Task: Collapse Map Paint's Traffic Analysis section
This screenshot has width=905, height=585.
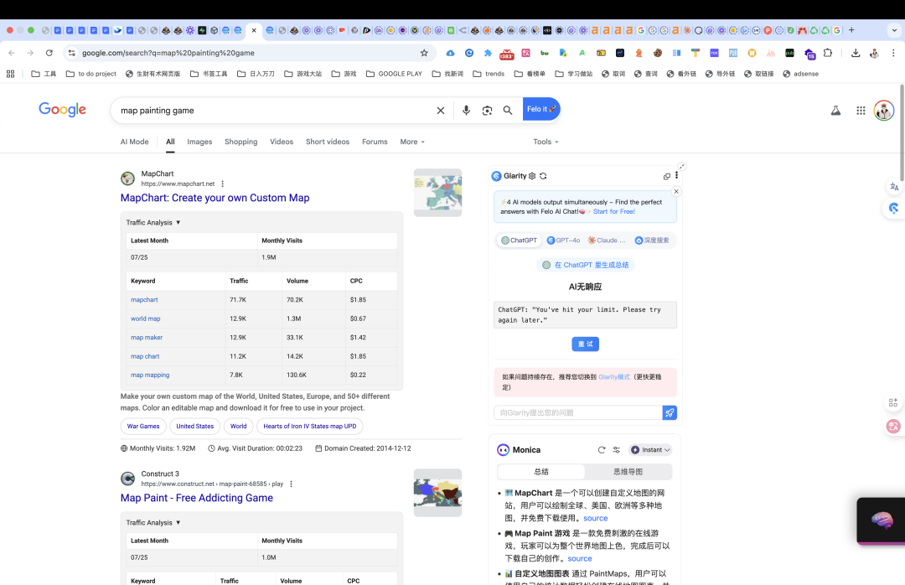Action: [x=153, y=523]
